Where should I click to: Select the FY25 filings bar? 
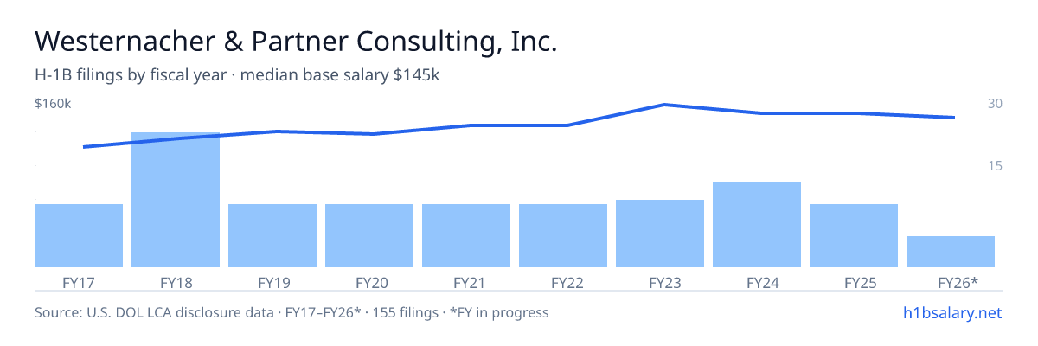tap(854, 235)
